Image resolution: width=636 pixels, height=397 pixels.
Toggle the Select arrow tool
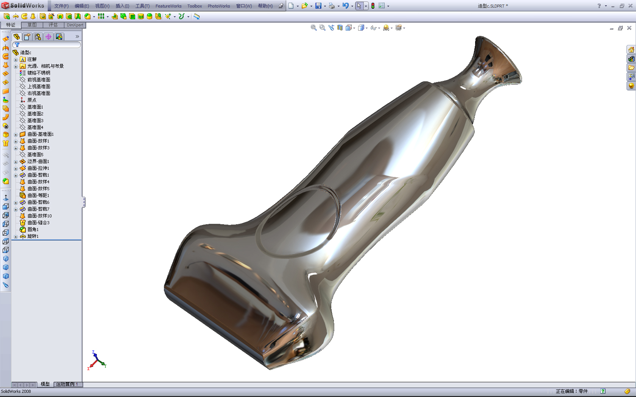click(x=359, y=6)
